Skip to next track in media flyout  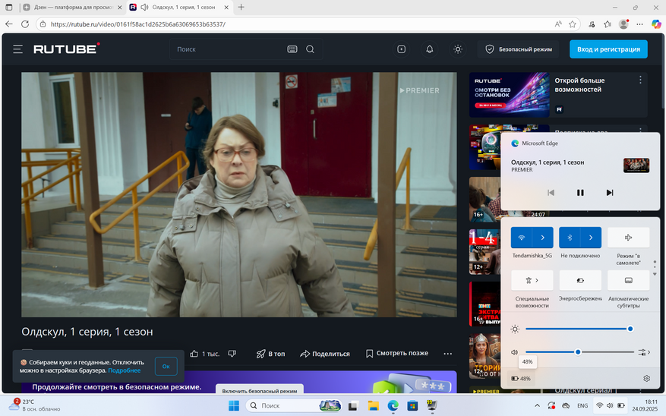(x=610, y=193)
